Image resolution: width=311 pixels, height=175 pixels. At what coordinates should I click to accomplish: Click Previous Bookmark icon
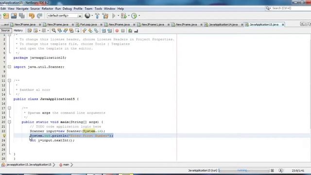(x=85, y=31)
